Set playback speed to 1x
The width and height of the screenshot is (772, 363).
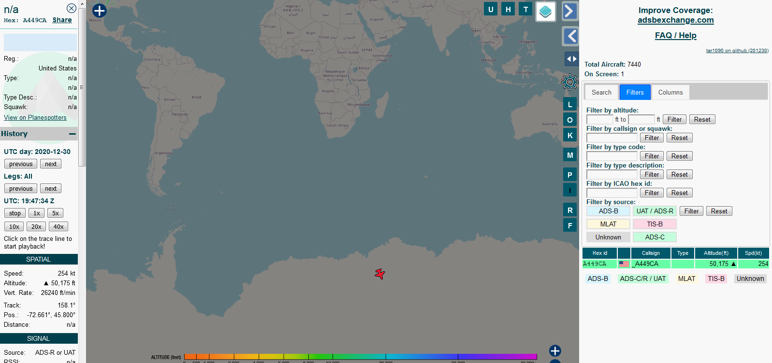coord(37,213)
